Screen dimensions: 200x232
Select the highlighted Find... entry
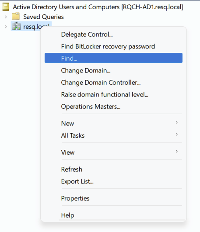(113, 58)
